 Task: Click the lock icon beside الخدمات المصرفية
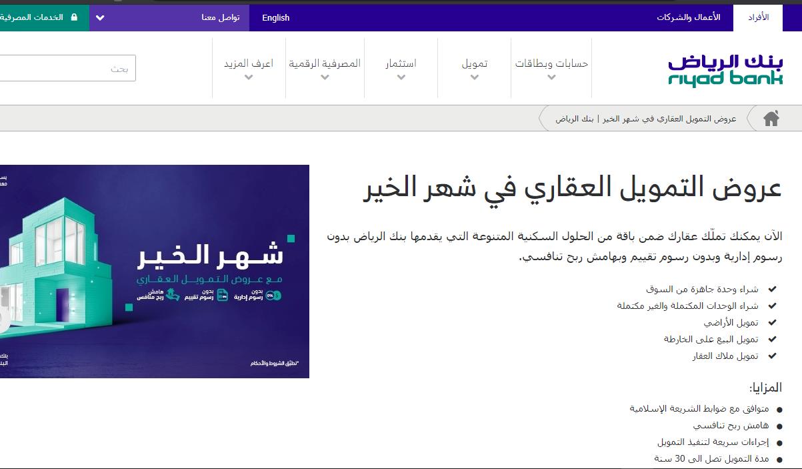tap(74, 17)
